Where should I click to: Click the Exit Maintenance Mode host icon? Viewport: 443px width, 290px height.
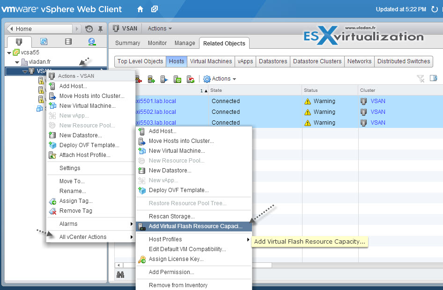pyautogui.click(x=151, y=80)
